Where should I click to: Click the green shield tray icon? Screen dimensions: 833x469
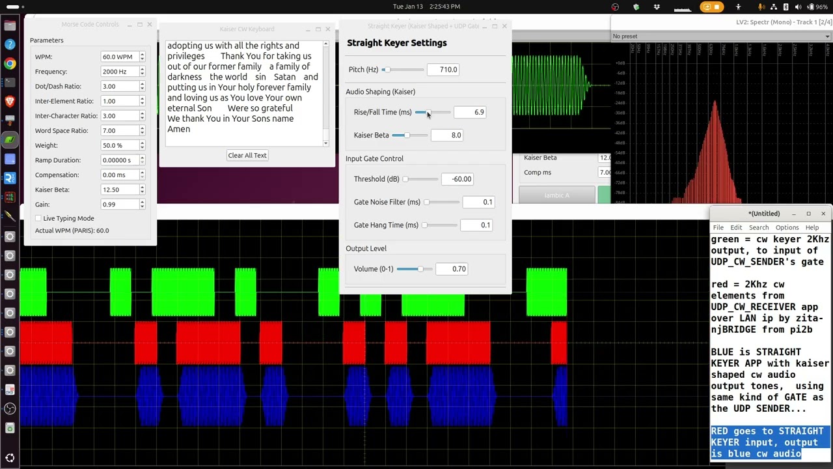[636, 7]
